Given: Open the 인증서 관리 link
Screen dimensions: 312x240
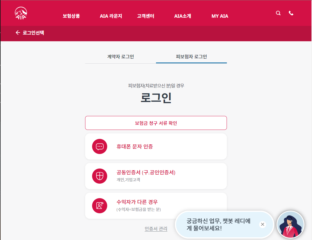Looking at the screenshot, I should click(x=156, y=229).
